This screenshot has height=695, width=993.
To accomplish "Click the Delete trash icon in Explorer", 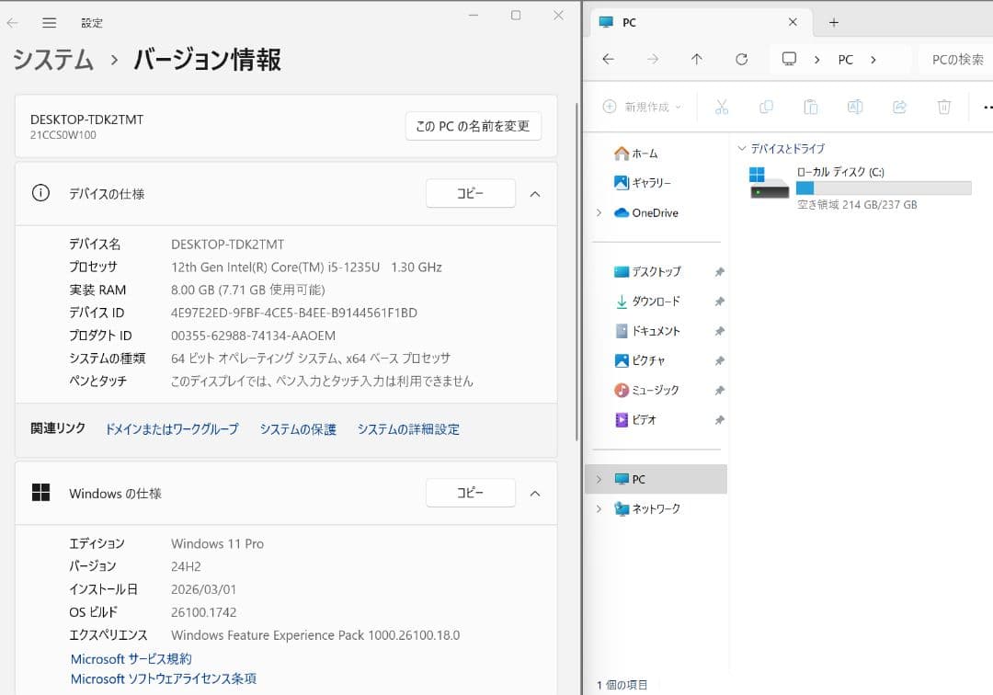I will pyautogui.click(x=944, y=107).
